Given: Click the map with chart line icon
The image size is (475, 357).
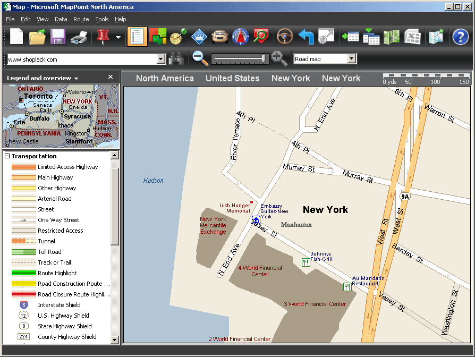Looking at the screenshot, I should 436,37.
